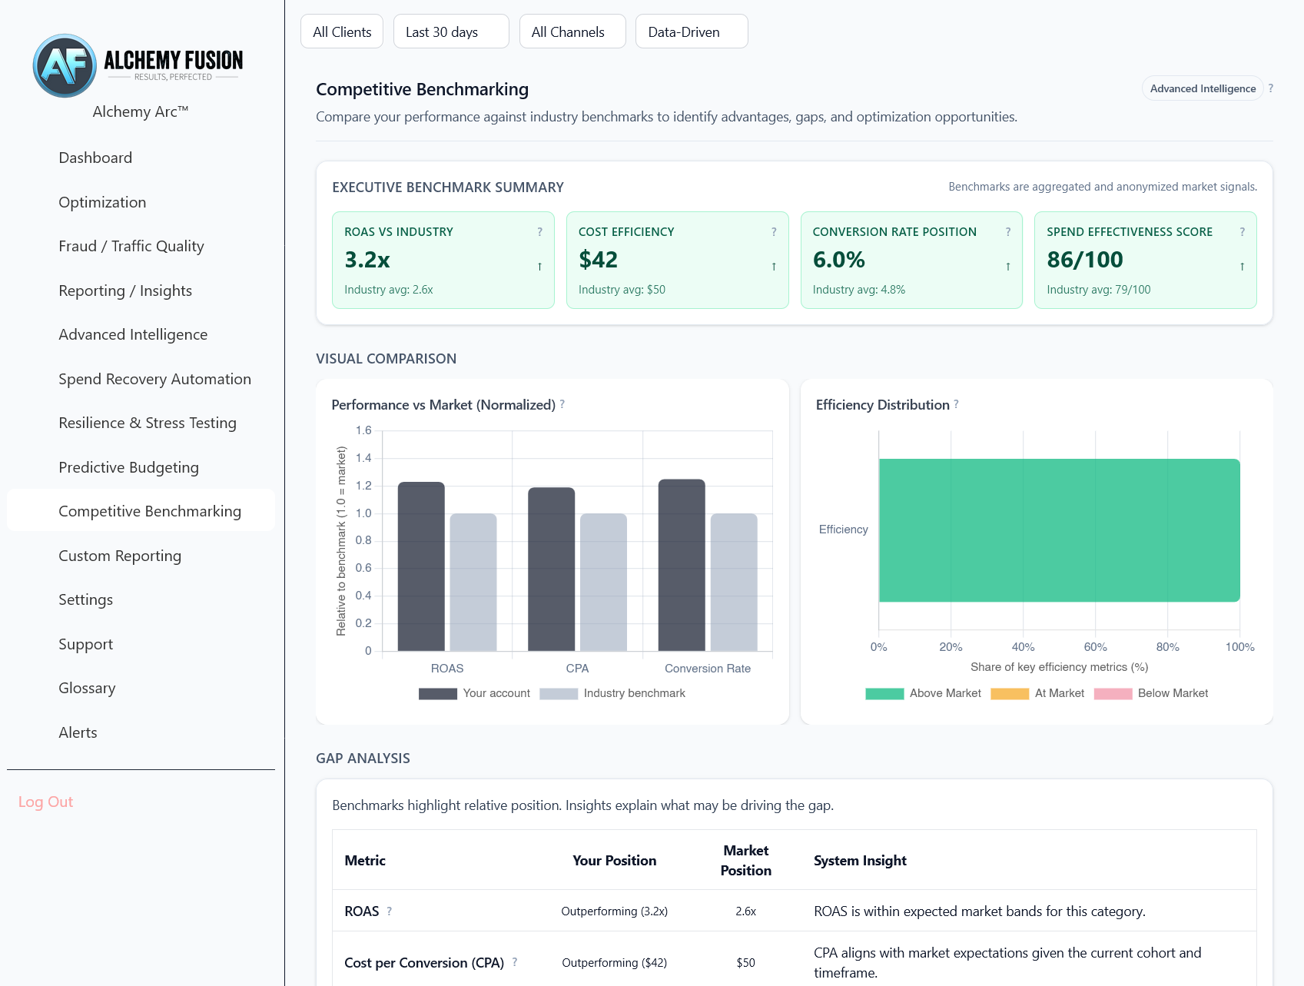
Task: Toggle the Above Market legend item
Action: coord(923,693)
